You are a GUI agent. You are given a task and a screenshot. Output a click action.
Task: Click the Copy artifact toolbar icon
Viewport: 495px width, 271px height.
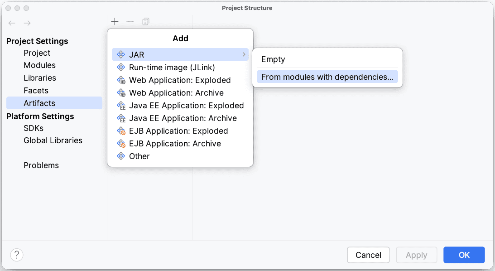[x=145, y=22]
